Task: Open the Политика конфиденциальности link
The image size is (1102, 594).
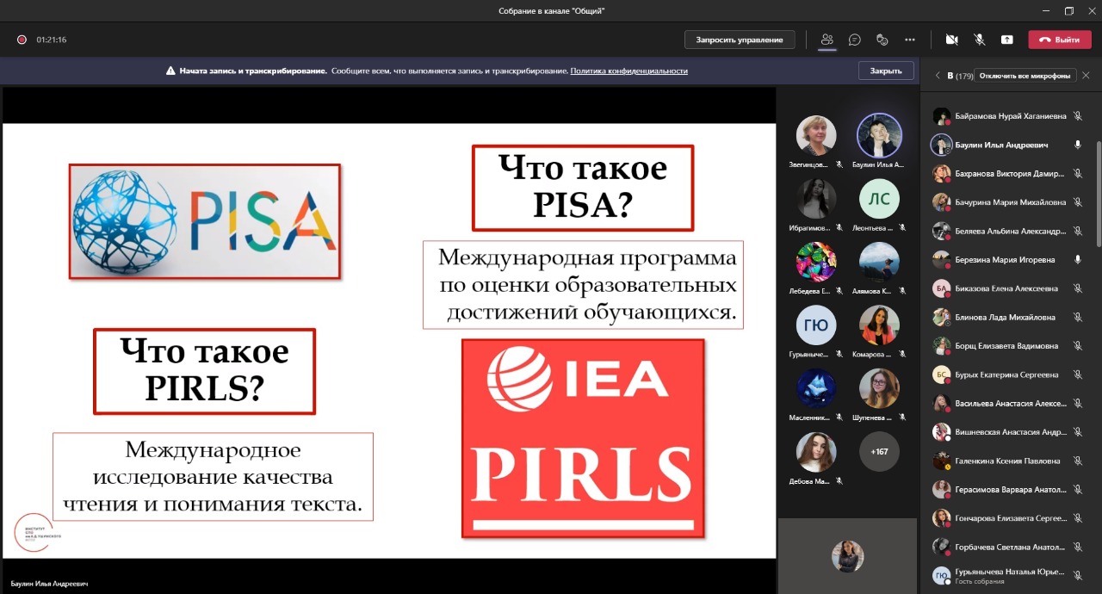Action: click(x=628, y=71)
